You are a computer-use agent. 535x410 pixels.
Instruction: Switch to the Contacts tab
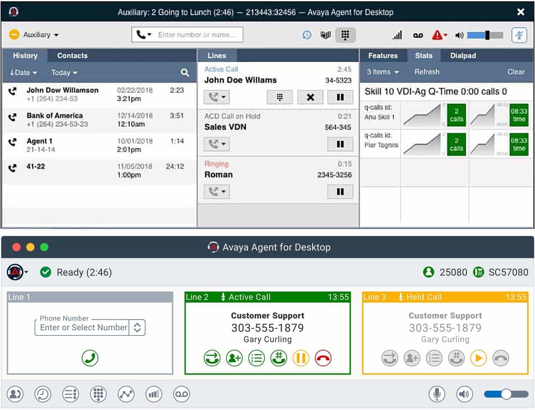tap(72, 56)
